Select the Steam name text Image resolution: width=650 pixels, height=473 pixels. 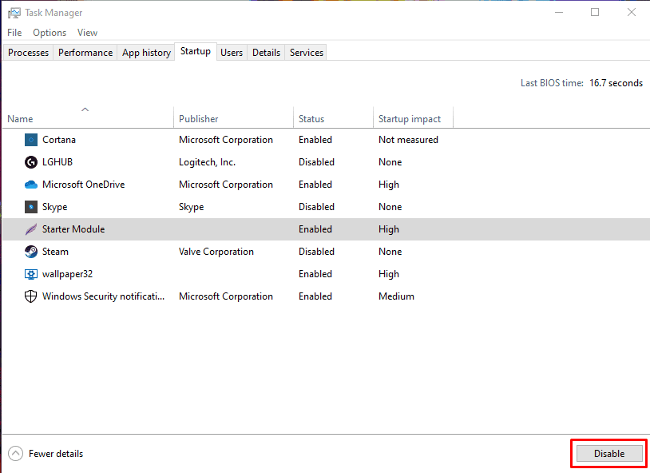coord(55,252)
